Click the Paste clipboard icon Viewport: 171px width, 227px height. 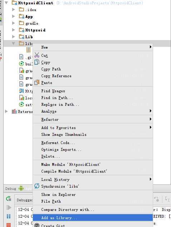tap(37, 82)
